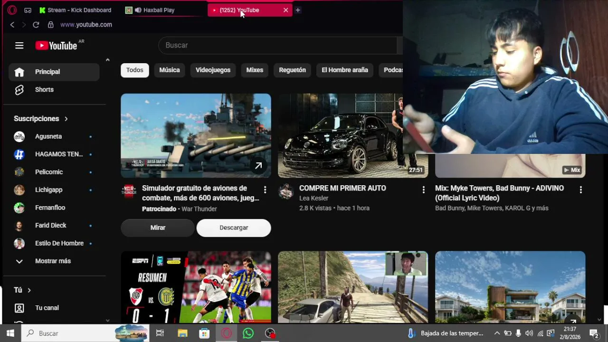Open the modern houses video thumbnail
608x342 pixels.
click(510, 287)
